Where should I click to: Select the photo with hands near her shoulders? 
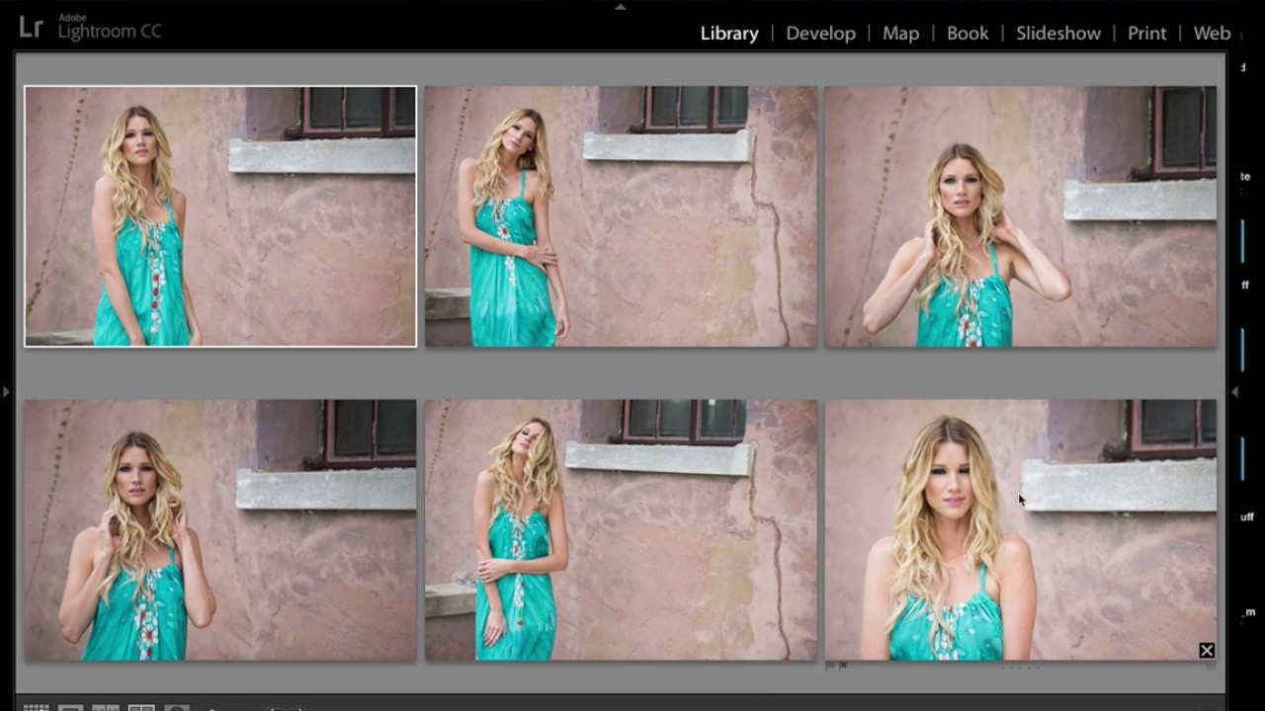220,529
